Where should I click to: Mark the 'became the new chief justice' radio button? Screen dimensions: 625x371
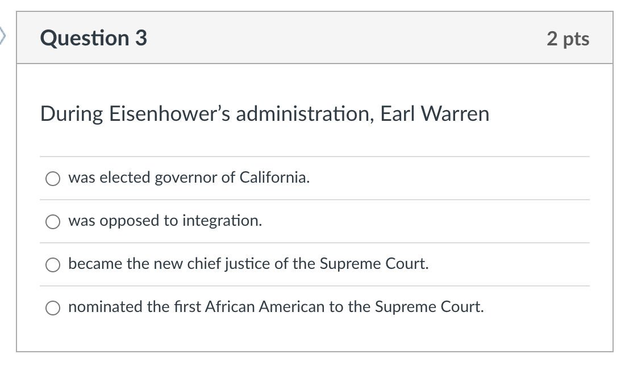pyautogui.click(x=53, y=265)
